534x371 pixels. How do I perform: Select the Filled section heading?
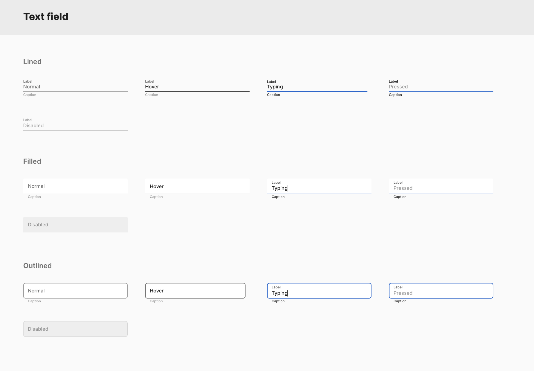tap(32, 161)
